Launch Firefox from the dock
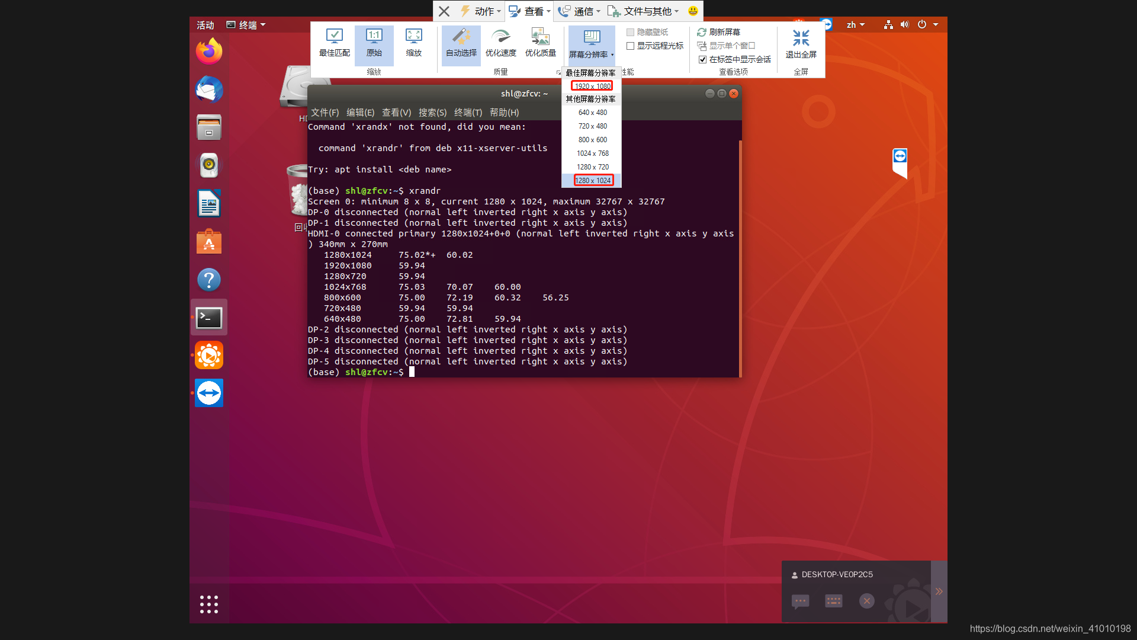The image size is (1137, 640). (209, 52)
